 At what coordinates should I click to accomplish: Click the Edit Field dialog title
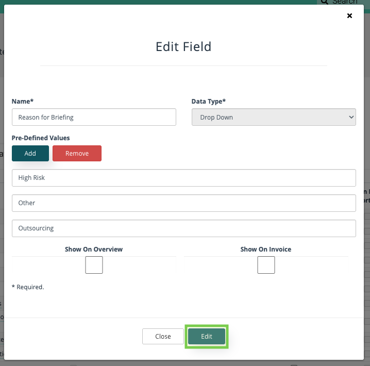coord(183,46)
